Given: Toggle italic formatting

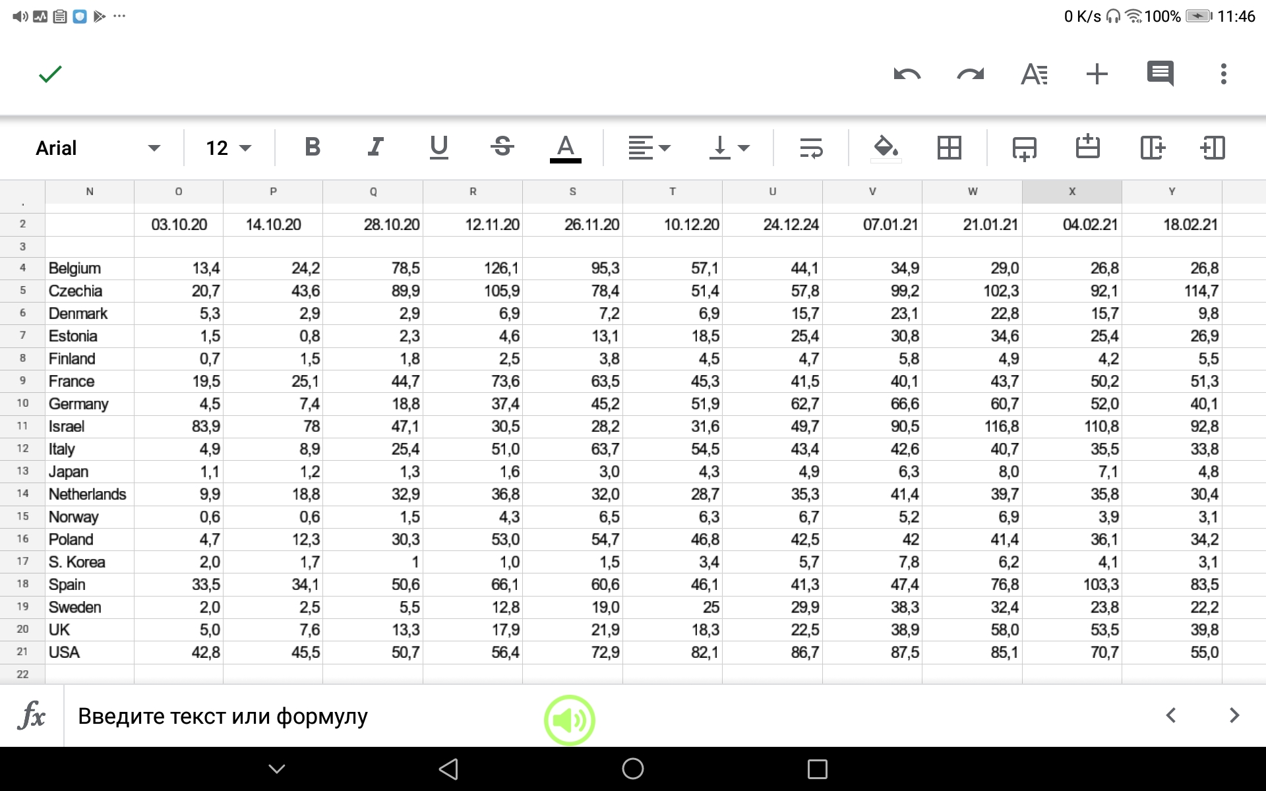Looking at the screenshot, I should coord(375,147).
